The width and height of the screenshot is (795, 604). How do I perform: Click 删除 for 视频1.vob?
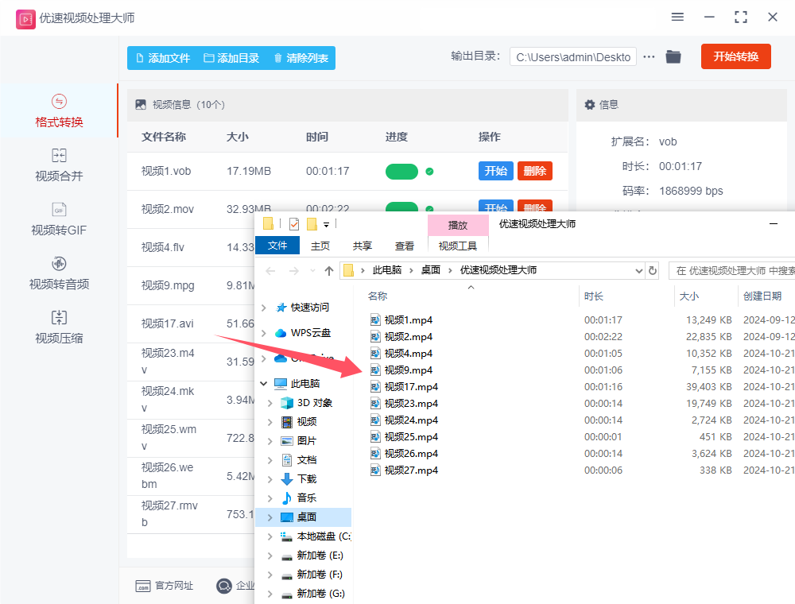click(535, 171)
